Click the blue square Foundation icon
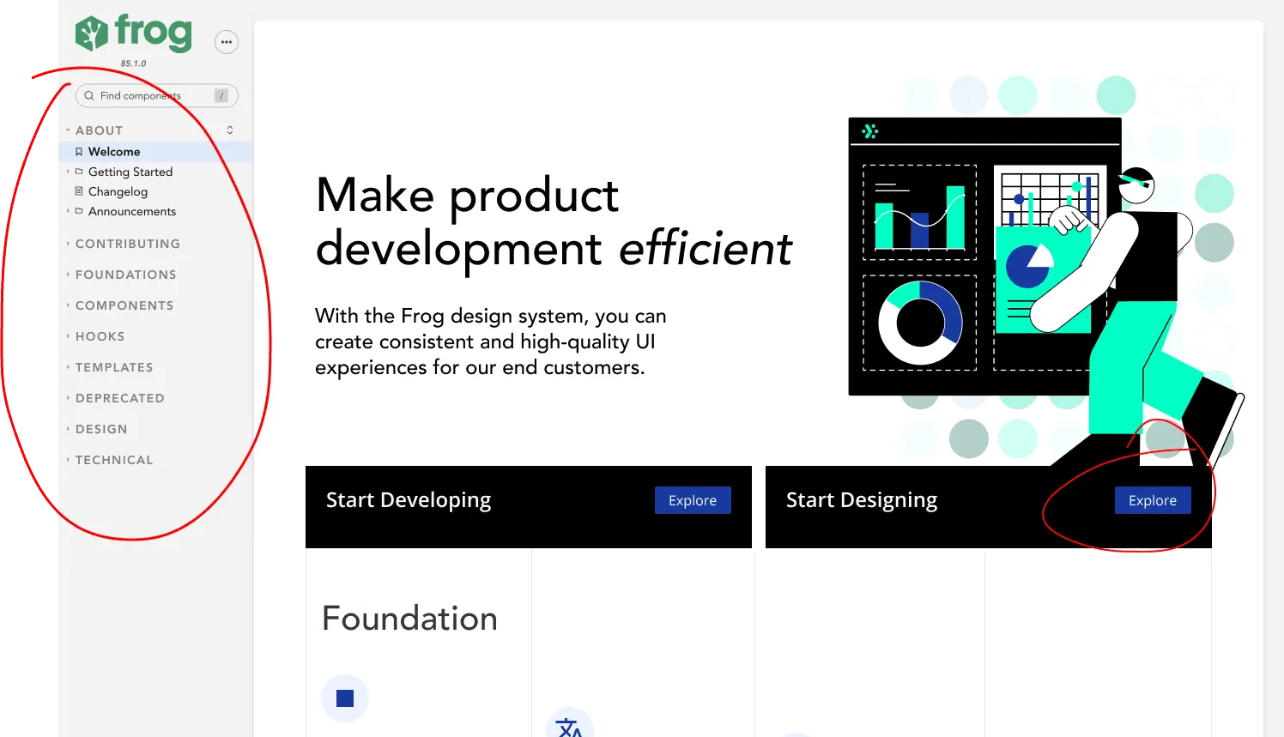This screenshot has height=737, width=1284. [x=345, y=698]
